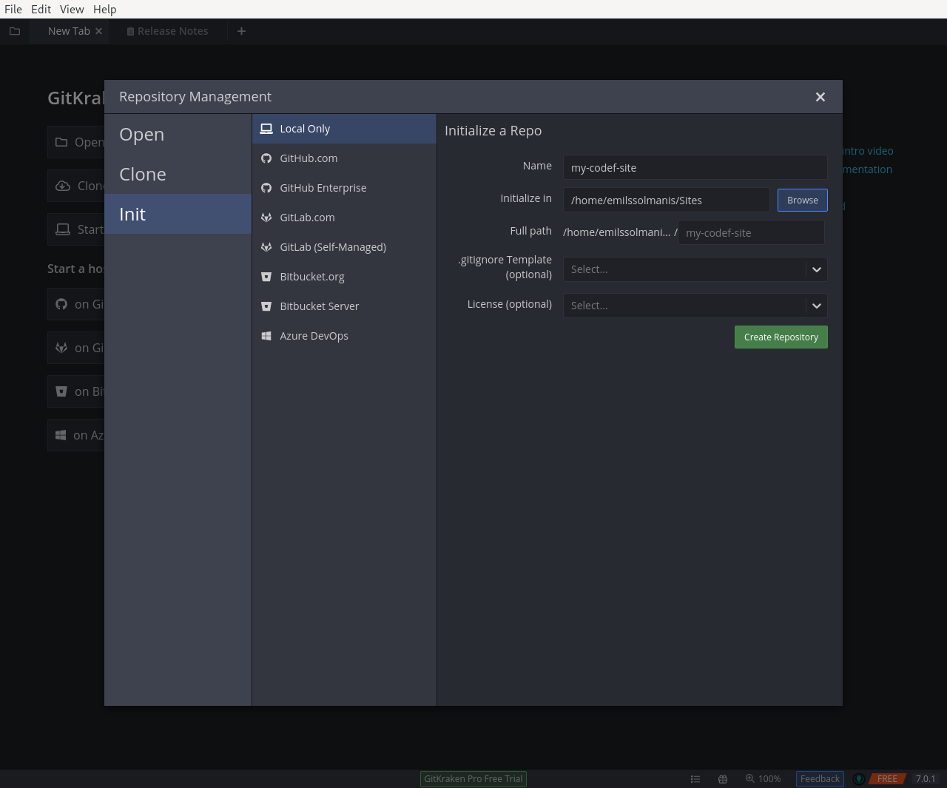Click the documentation link

tap(867, 169)
